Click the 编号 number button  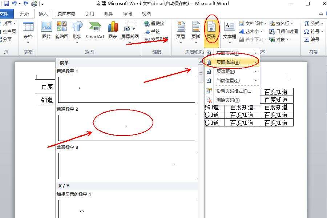tap(312, 40)
